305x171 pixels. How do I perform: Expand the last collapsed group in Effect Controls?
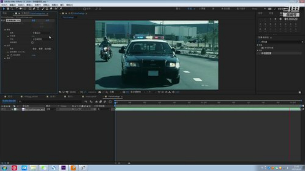5,58
